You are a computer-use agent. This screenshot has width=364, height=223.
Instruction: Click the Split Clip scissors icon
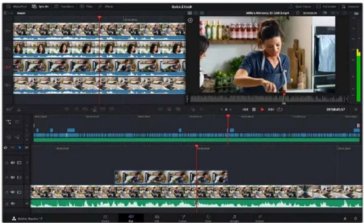tap(19, 109)
